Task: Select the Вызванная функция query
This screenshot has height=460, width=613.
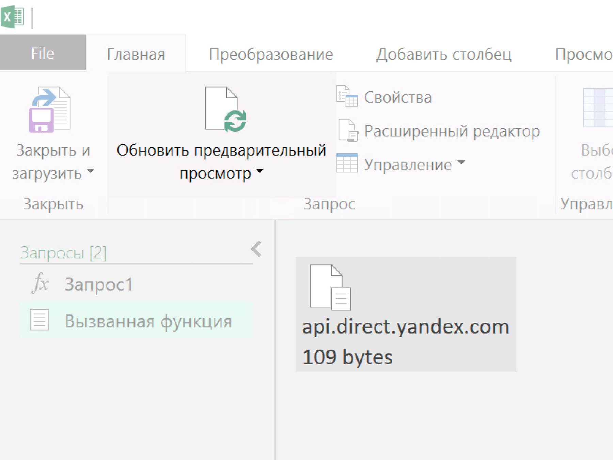Action: pos(136,320)
